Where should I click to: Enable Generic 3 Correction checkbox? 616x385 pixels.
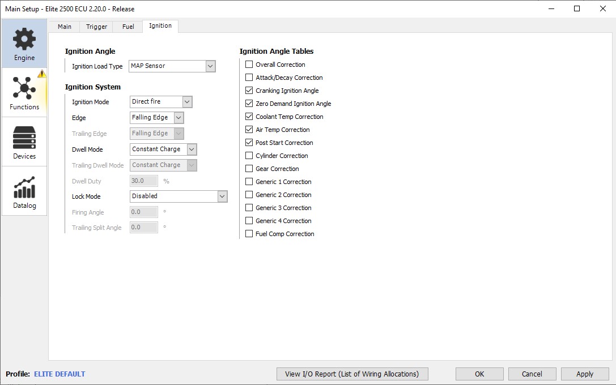point(249,208)
